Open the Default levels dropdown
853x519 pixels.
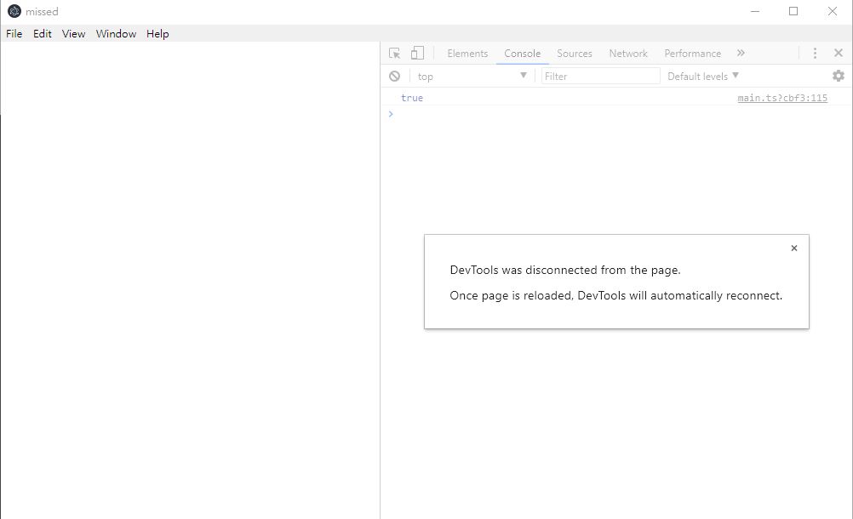tap(703, 76)
